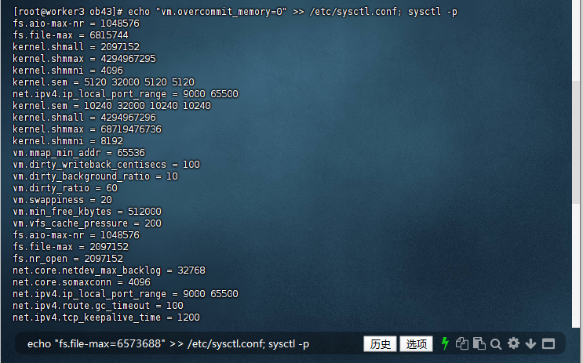The image size is (583, 363).
Task: Open the 选项 (options) button
Action: (416, 344)
